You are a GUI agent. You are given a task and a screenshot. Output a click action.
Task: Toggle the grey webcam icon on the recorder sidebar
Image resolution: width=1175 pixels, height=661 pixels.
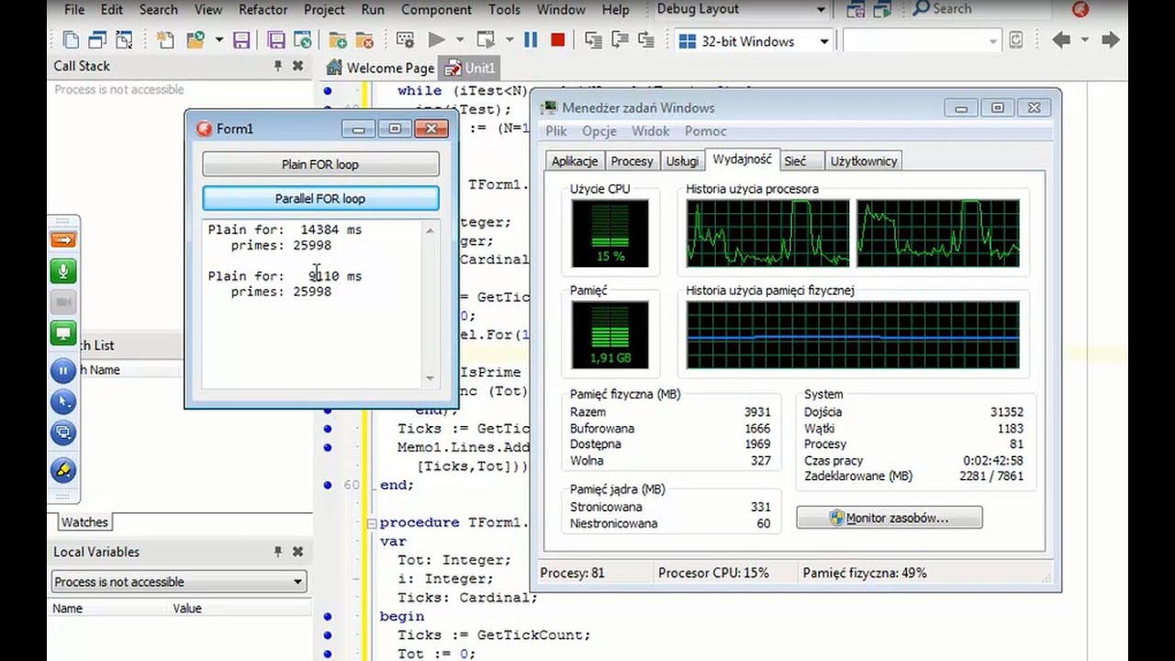pyautogui.click(x=63, y=302)
